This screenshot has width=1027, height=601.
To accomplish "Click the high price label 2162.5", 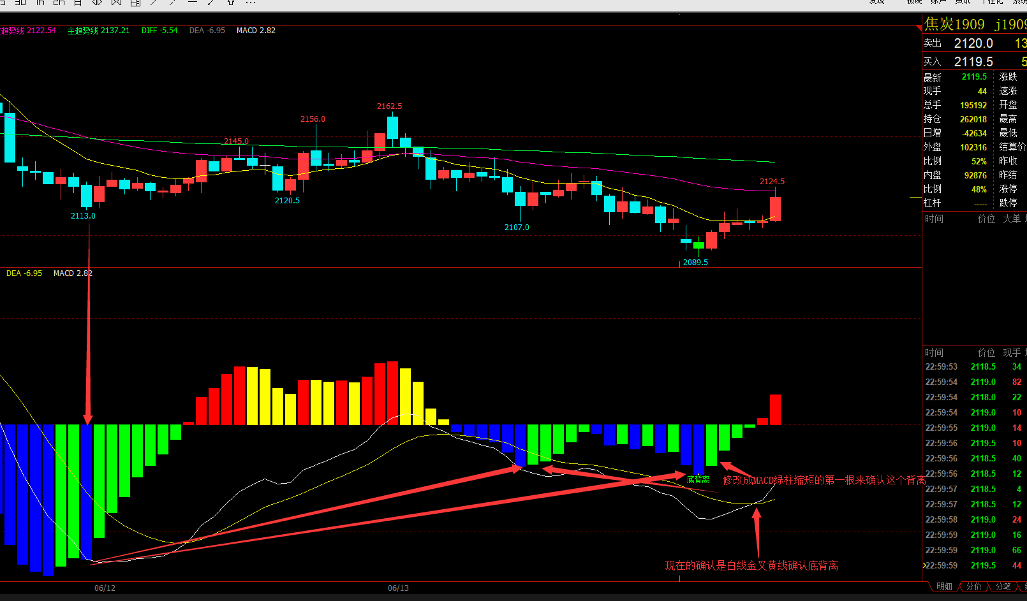I will pos(389,106).
